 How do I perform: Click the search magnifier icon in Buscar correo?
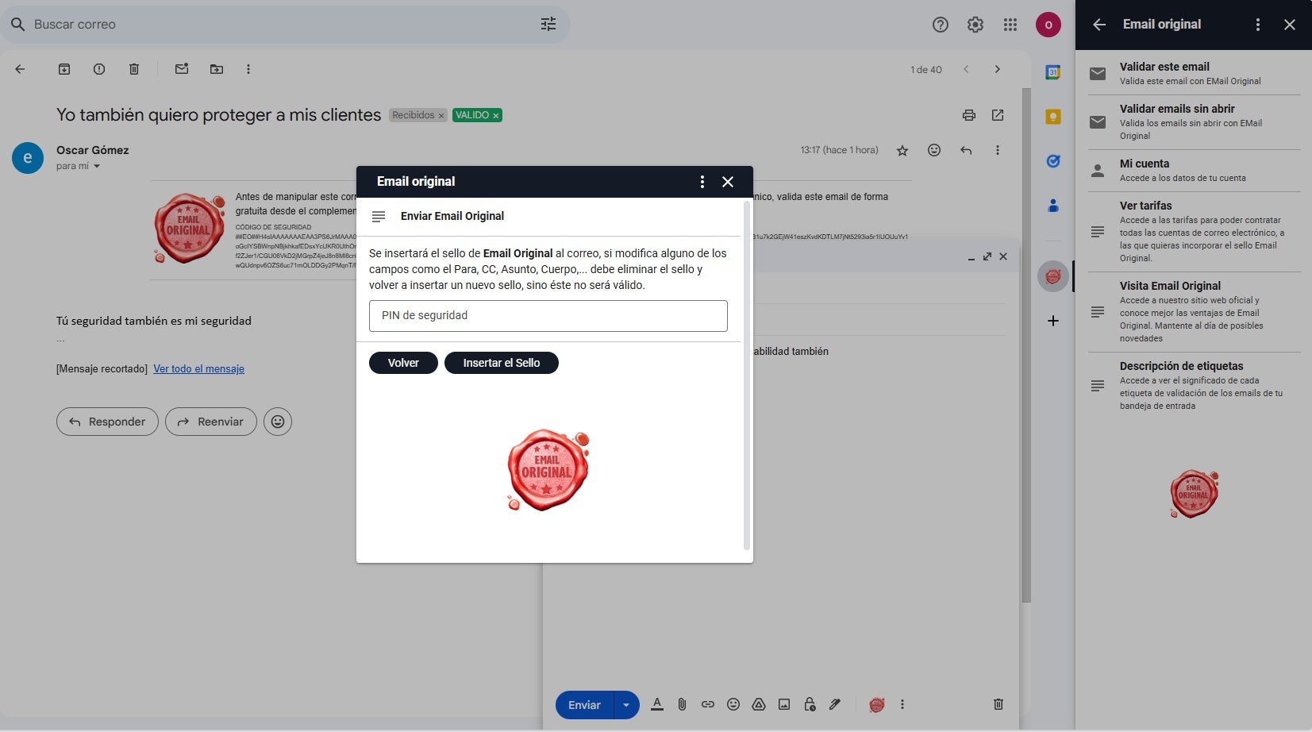pyautogui.click(x=17, y=25)
